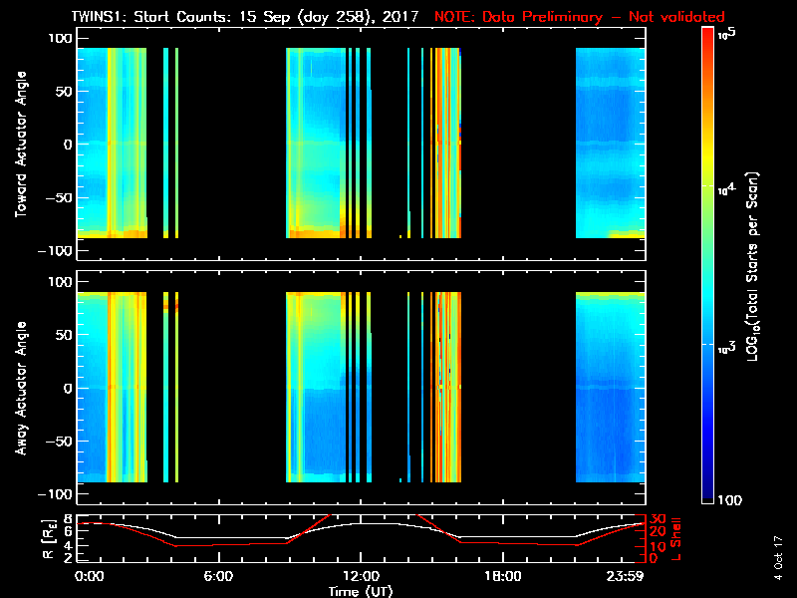The height and width of the screenshot is (598, 797).
Task: Click the 6:00 time tick label
Action: [218, 576]
